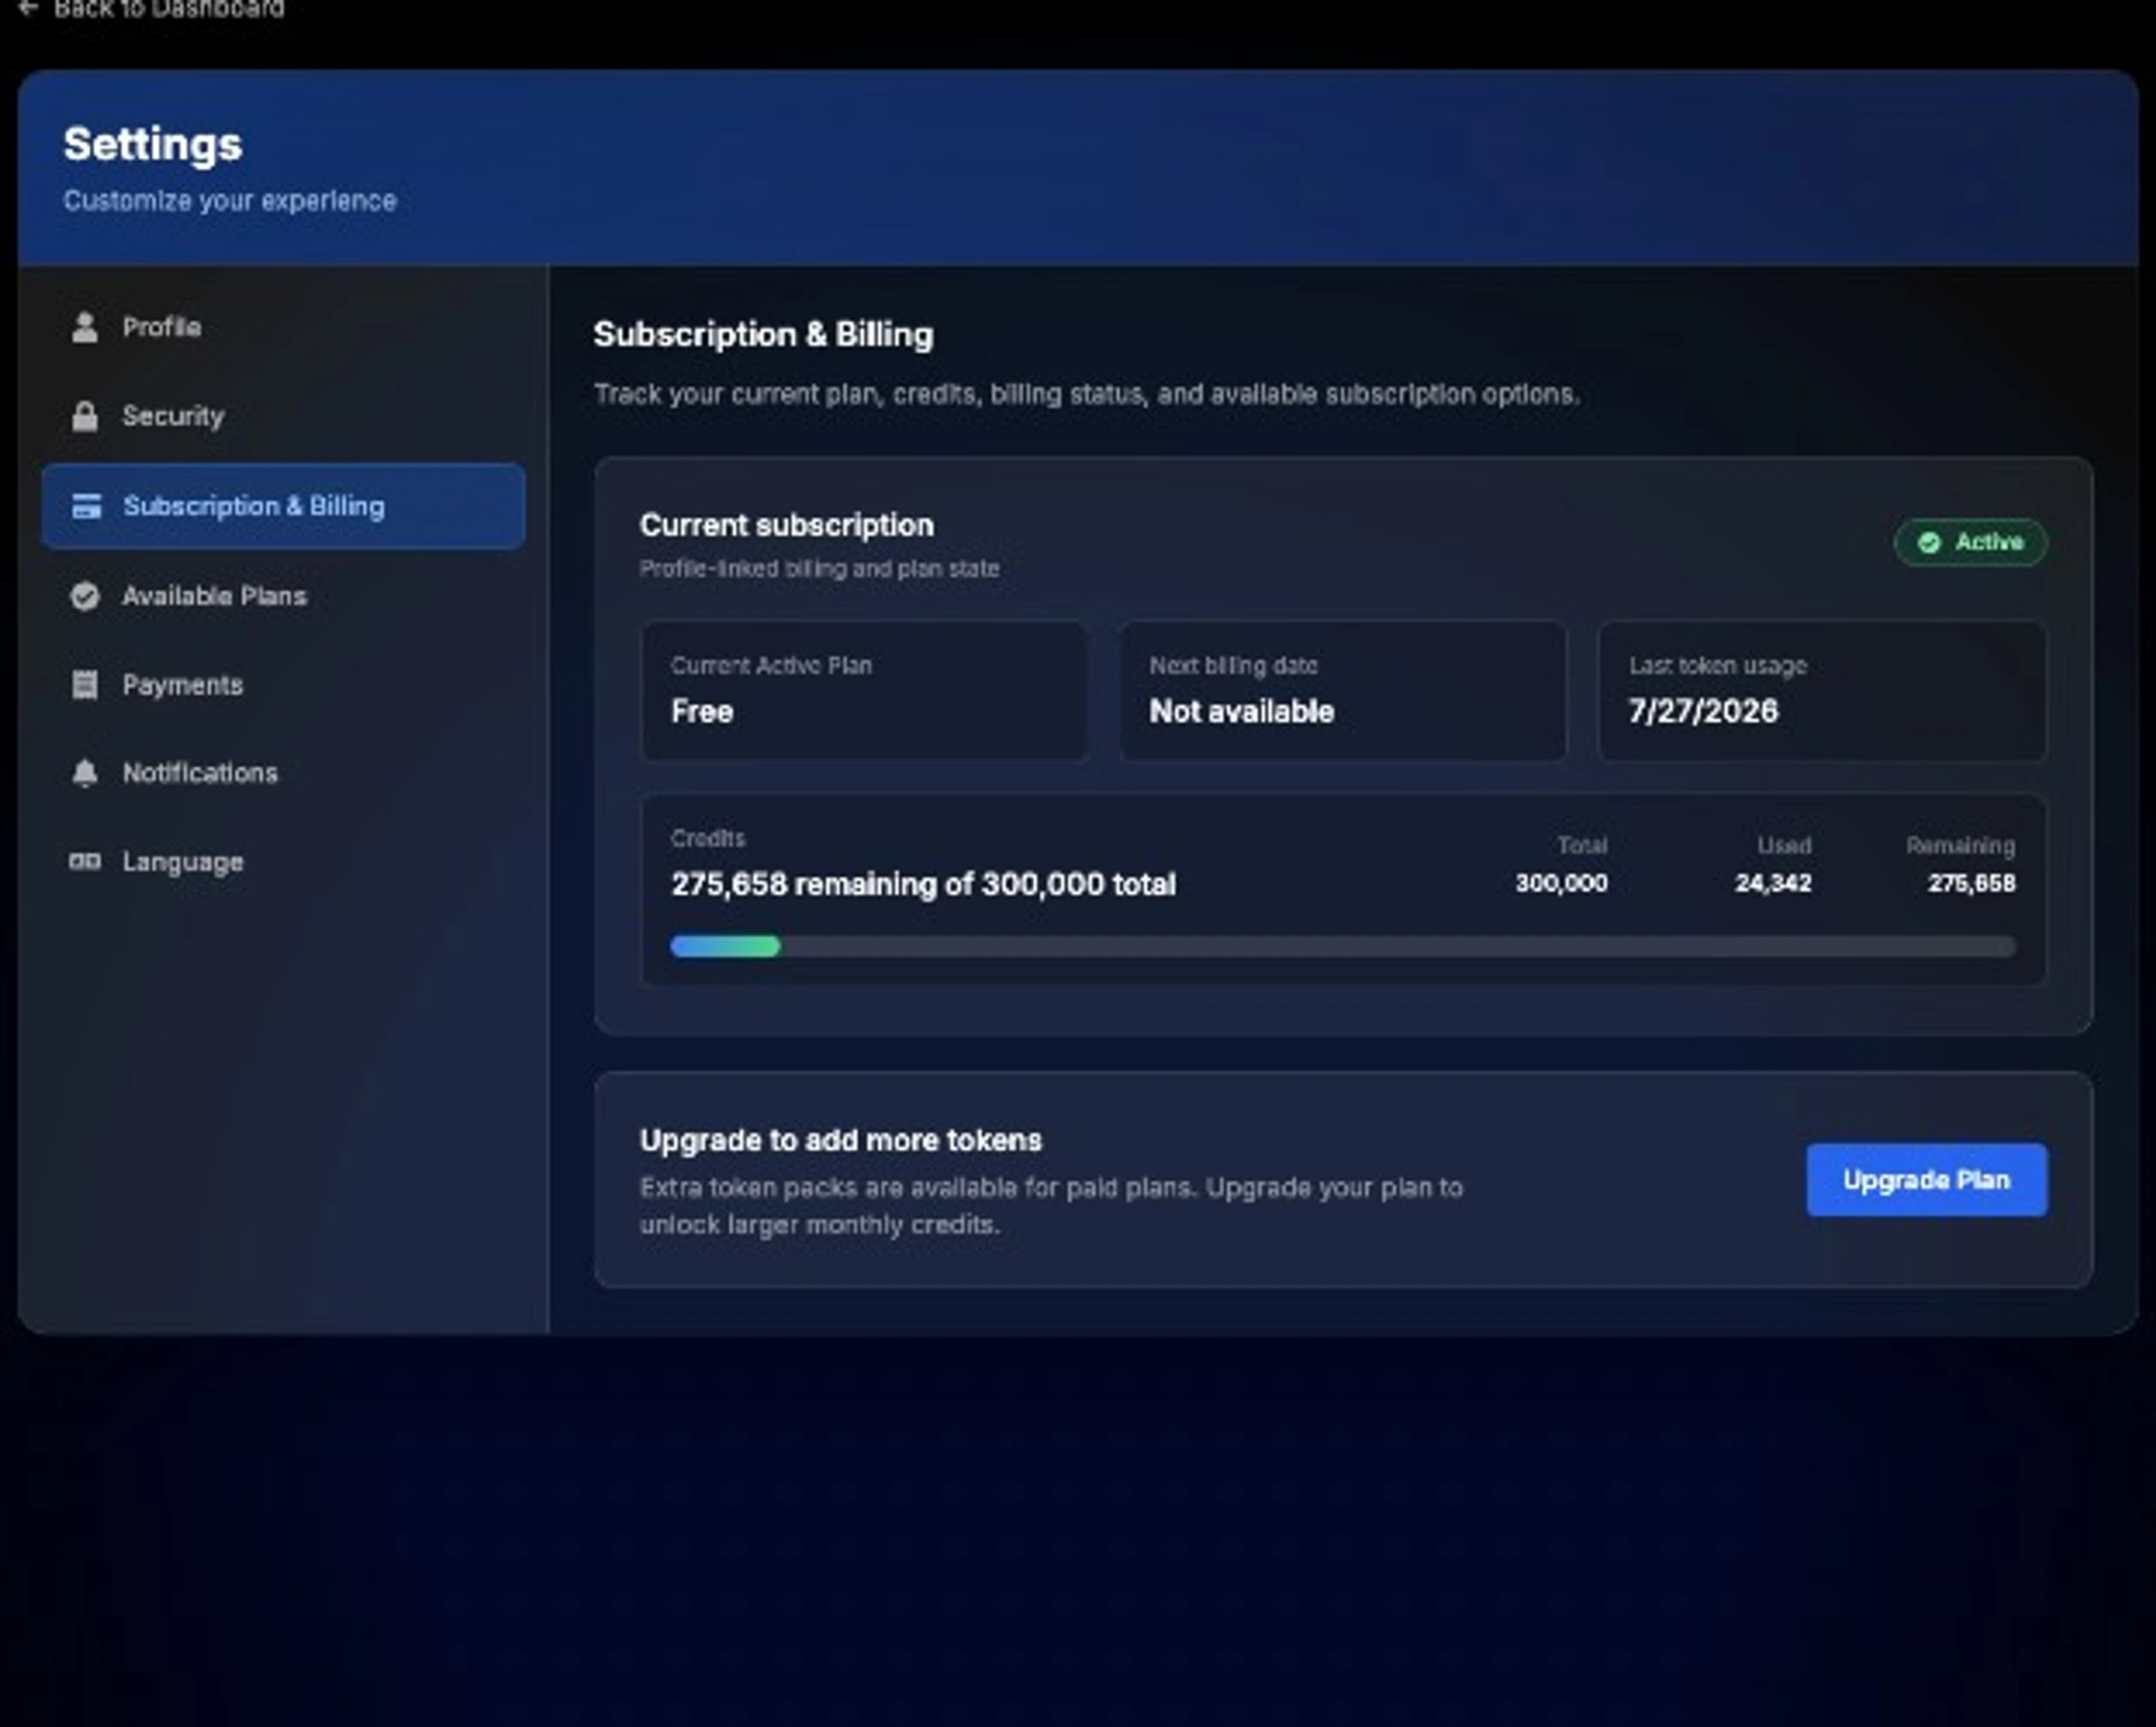Click 'Customize your experience' subtitle
The width and height of the screenshot is (2156, 1727).
(230, 201)
